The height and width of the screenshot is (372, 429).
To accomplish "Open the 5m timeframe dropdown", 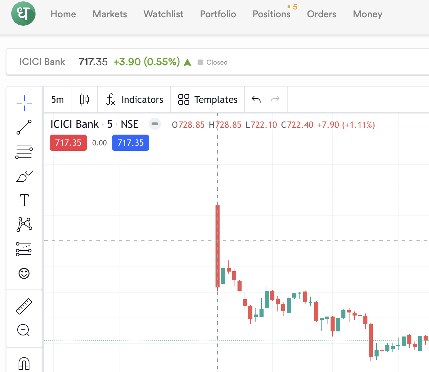I will (58, 99).
